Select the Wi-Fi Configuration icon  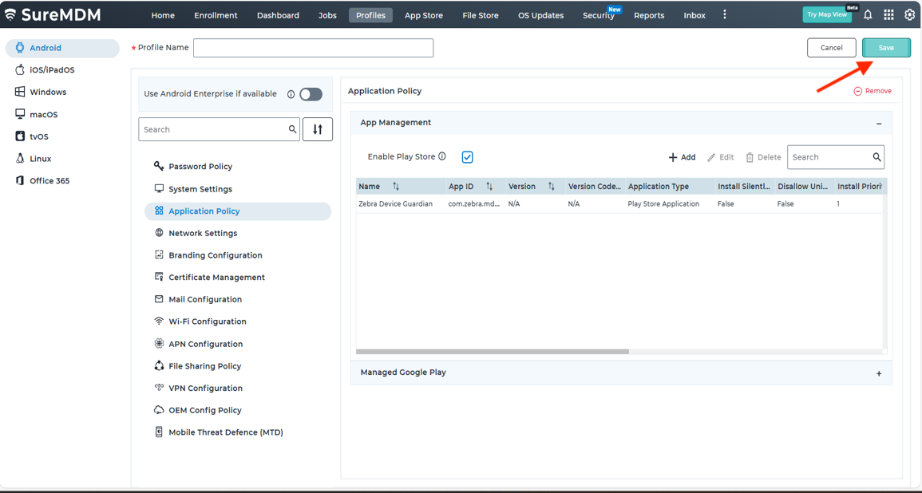click(x=159, y=321)
